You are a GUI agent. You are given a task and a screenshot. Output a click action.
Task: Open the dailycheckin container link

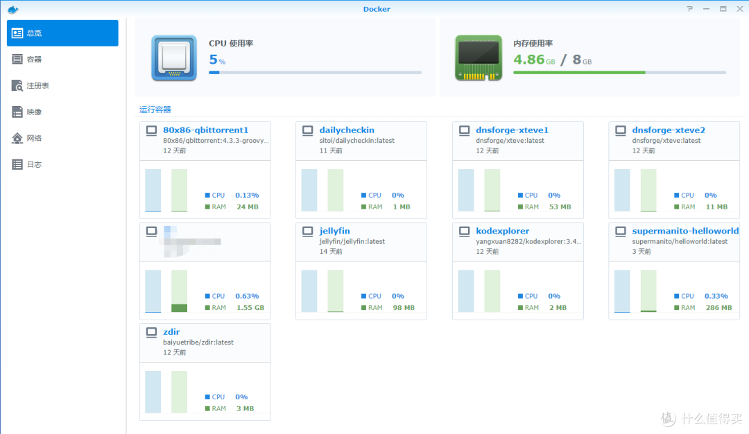pyautogui.click(x=347, y=130)
